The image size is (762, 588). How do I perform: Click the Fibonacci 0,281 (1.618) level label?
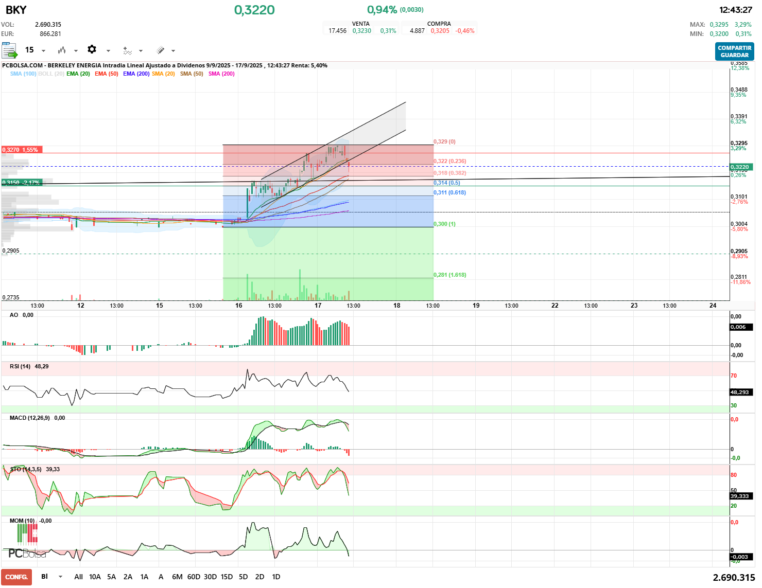[x=450, y=275]
